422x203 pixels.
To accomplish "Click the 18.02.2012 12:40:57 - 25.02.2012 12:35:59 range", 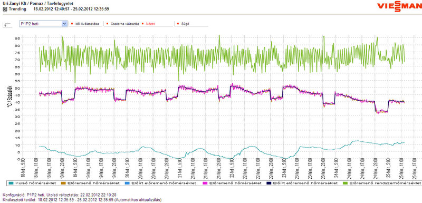I will click(71, 9).
